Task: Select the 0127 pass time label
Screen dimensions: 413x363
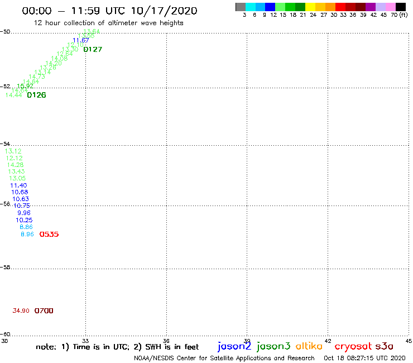Action: (x=93, y=49)
